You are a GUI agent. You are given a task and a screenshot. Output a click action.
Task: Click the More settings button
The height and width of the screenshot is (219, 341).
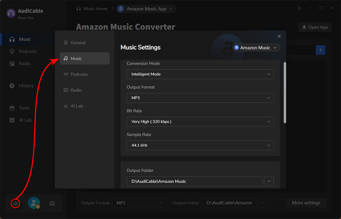(306, 203)
